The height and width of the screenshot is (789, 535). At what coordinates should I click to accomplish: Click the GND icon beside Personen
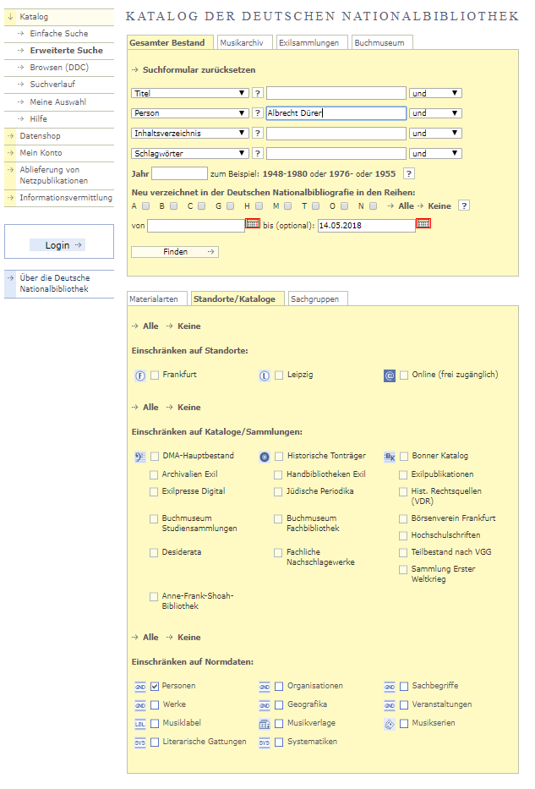pyautogui.click(x=140, y=687)
